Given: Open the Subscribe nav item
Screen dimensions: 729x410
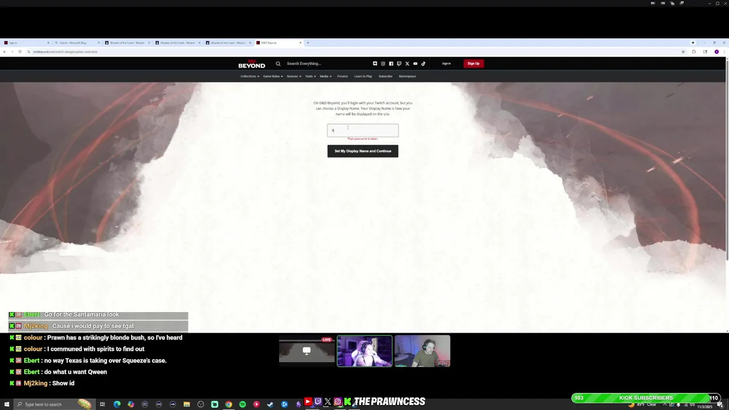Looking at the screenshot, I should (386, 76).
